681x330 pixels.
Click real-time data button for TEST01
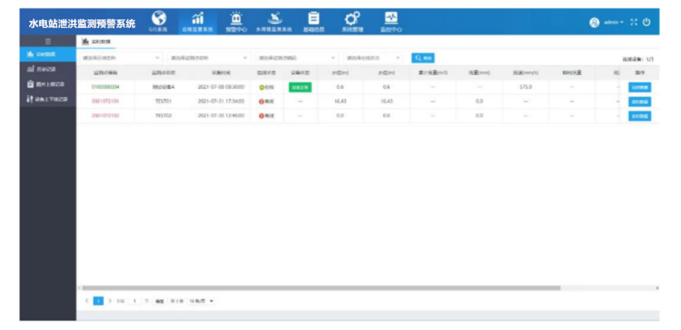click(639, 101)
